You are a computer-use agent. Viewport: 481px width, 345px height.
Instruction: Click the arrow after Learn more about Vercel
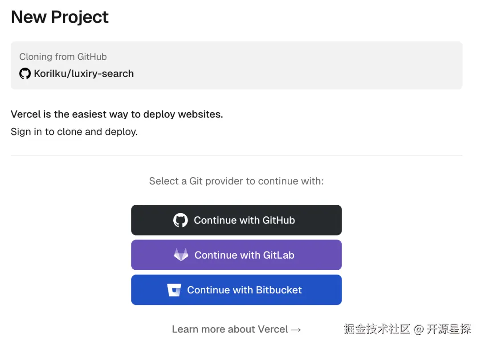pos(296,329)
